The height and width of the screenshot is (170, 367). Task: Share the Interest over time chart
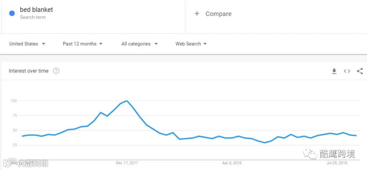pyautogui.click(x=360, y=71)
